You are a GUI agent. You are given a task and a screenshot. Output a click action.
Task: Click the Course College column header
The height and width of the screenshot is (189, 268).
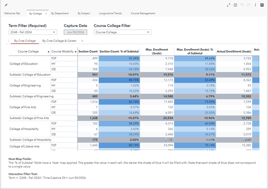coord(28,52)
